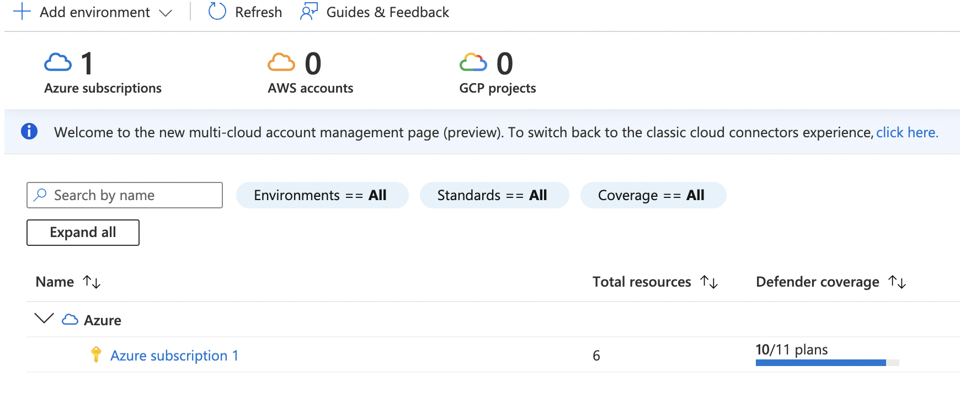Click the Defender coverage column header

click(x=818, y=282)
